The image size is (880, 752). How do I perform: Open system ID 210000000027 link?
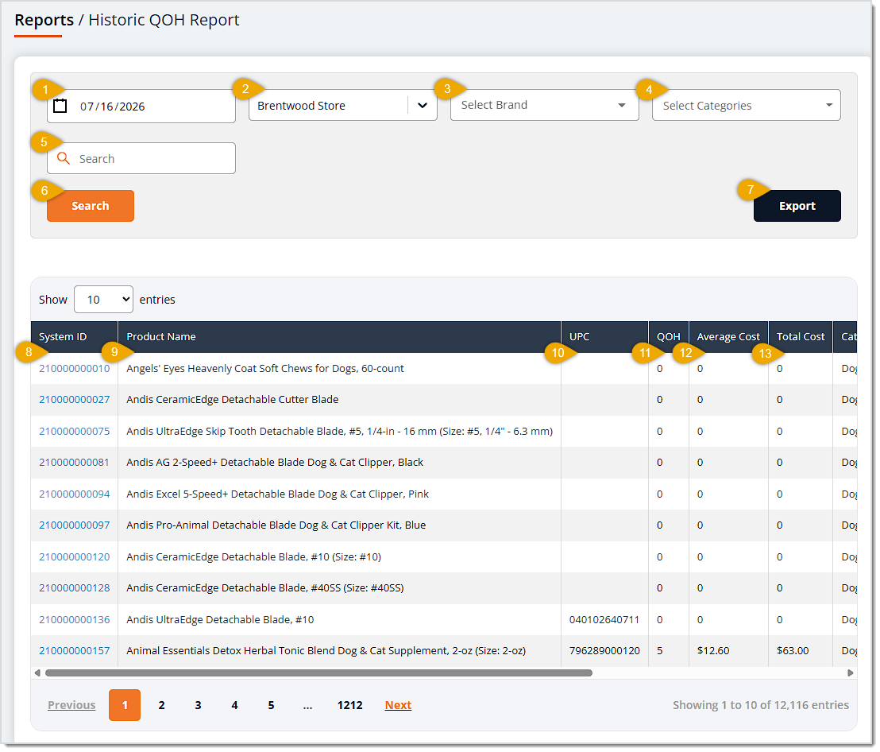[x=75, y=401]
